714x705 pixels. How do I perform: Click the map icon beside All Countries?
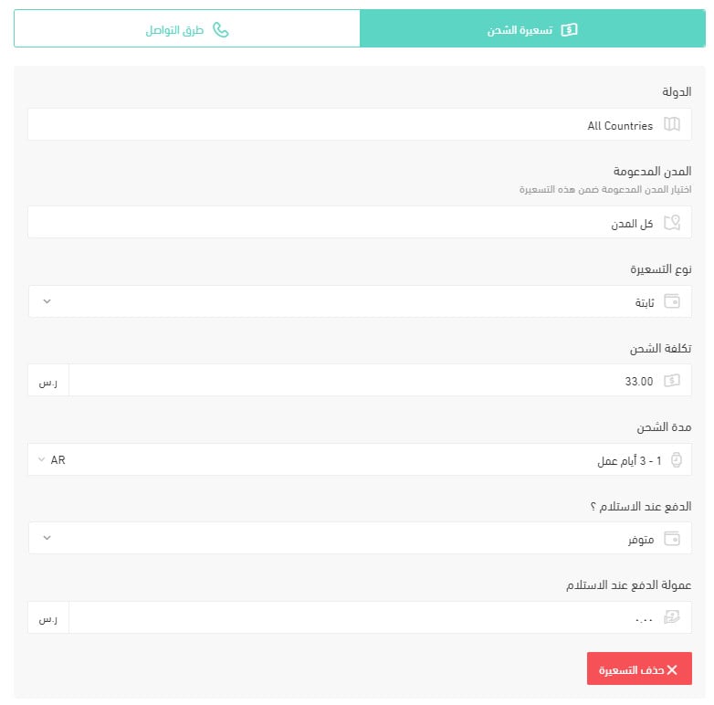672,124
